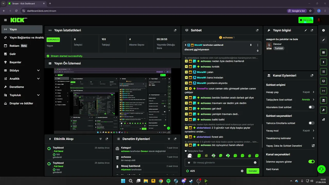The width and height of the screenshot is (329, 185).
Task: Go to Yayın in the sidebar
Action: [22, 29]
